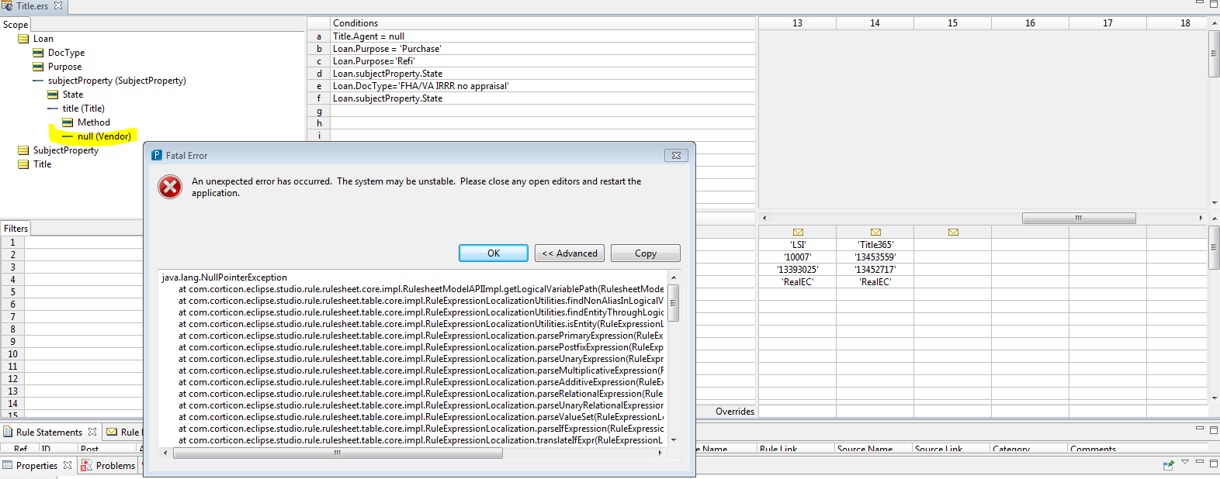Click Copy to copy the error details
The image size is (1220, 479).
click(x=646, y=253)
